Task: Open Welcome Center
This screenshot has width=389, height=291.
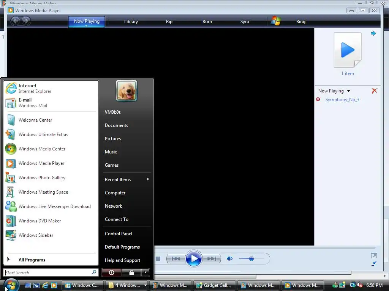Action: pos(51,120)
